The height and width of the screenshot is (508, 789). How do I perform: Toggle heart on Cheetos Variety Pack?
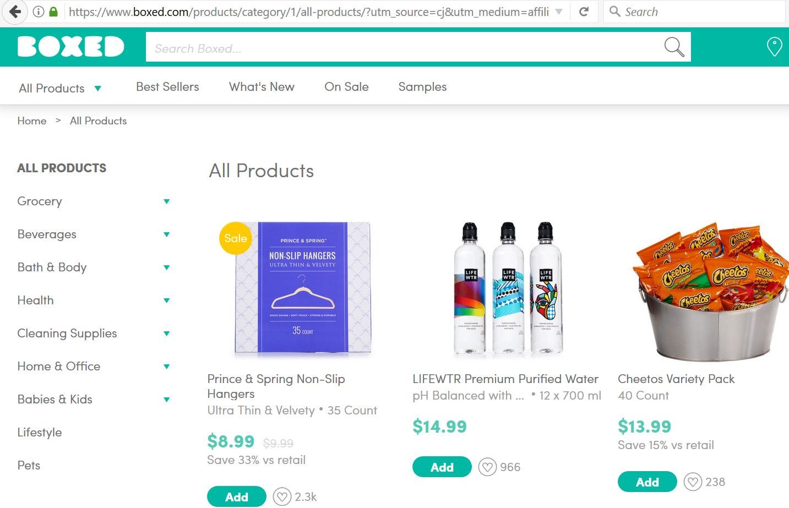point(693,482)
